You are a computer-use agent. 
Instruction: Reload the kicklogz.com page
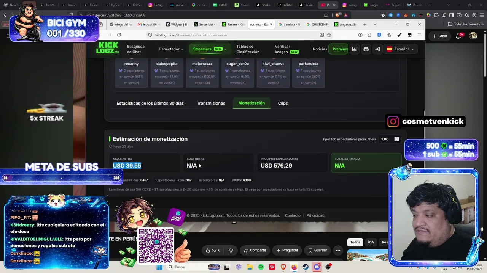tap(119, 35)
